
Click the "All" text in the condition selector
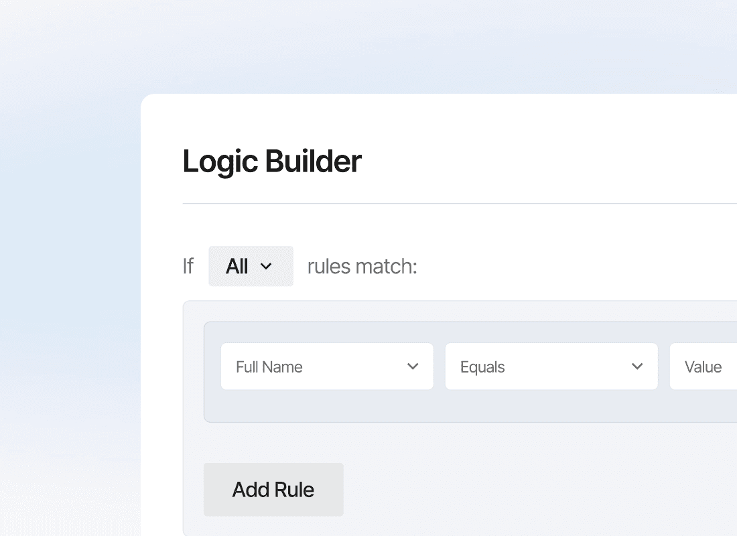[237, 266]
